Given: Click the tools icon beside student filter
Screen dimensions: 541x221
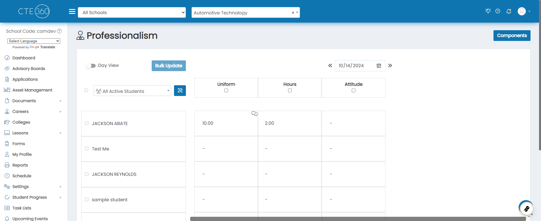Looking at the screenshot, I should [x=180, y=91].
